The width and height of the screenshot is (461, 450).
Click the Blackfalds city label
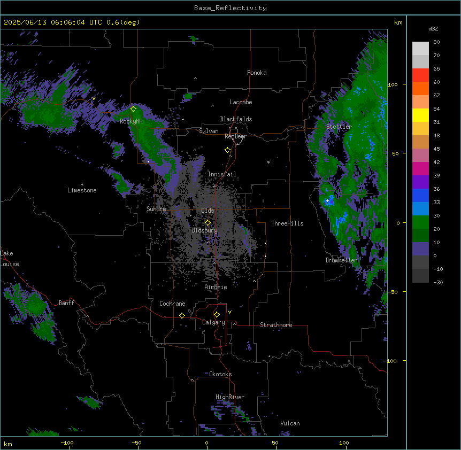click(x=236, y=119)
